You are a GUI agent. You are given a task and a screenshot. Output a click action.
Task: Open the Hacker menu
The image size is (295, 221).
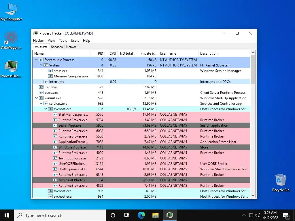[x=38, y=40]
